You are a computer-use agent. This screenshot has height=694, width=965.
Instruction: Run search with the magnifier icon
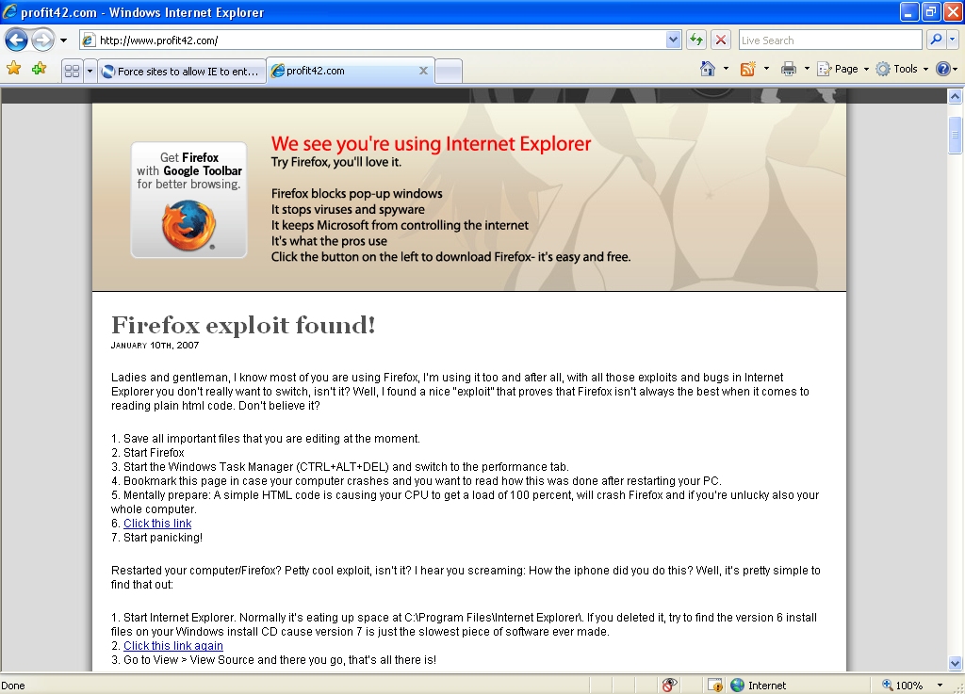coord(936,40)
